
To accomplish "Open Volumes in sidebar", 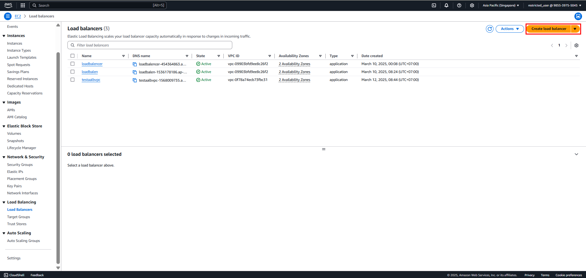I will click(x=14, y=134).
